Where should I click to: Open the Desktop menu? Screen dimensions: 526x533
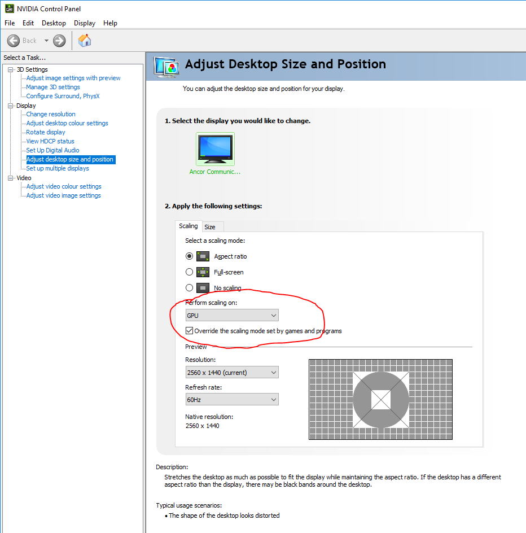tap(54, 23)
